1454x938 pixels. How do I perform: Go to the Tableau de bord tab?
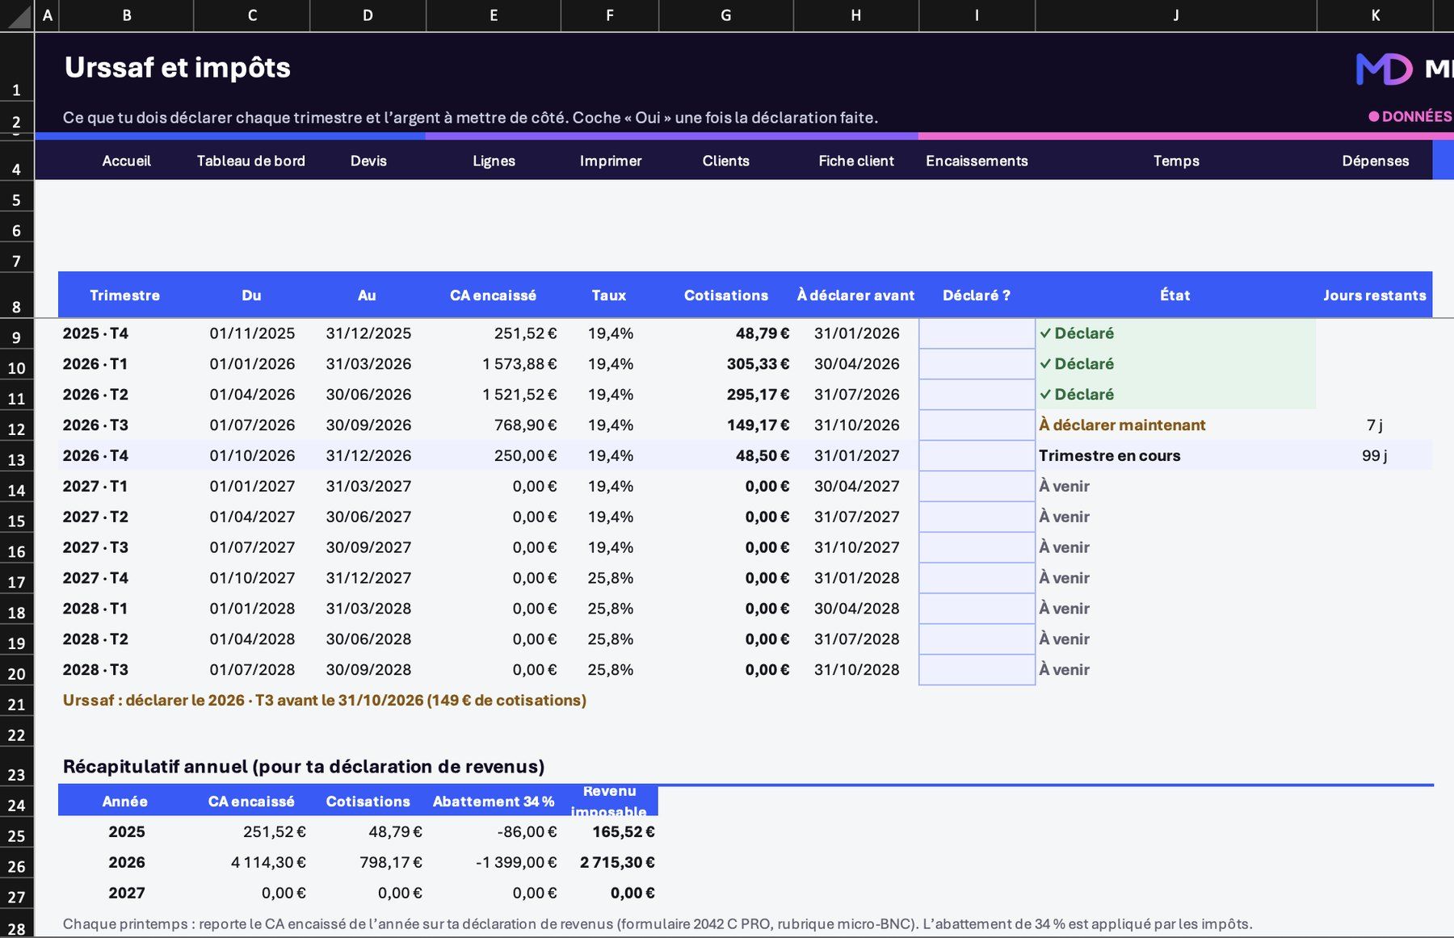point(251,161)
